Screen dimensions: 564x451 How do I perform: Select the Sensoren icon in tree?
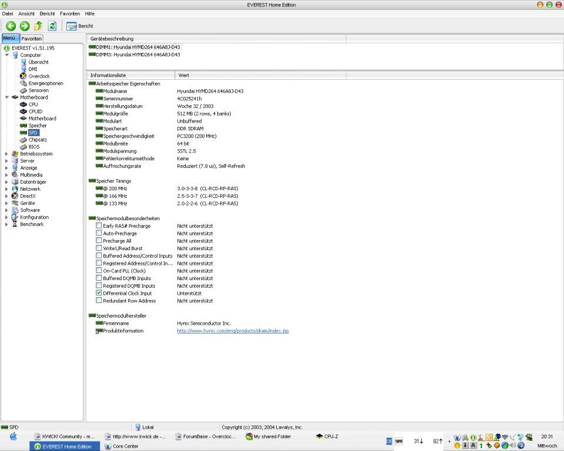point(23,90)
